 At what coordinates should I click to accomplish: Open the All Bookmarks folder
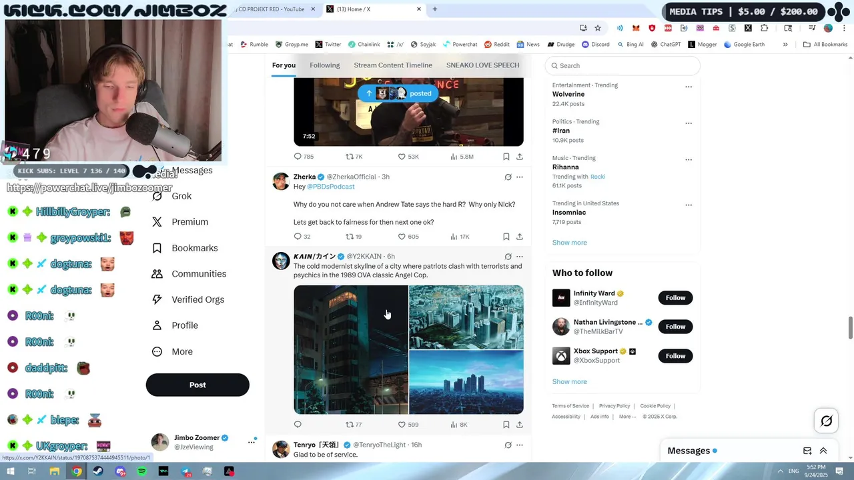825,45
